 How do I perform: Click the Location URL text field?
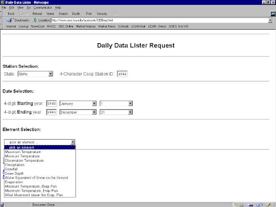pyautogui.click(x=160, y=20)
